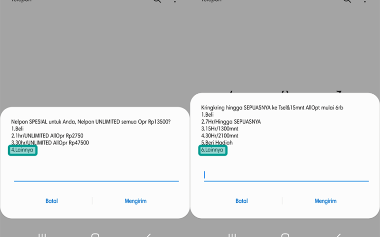The width and height of the screenshot is (380, 237).
Task: Select the highlighted 6.Lainnya option
Action: [213, 150]
